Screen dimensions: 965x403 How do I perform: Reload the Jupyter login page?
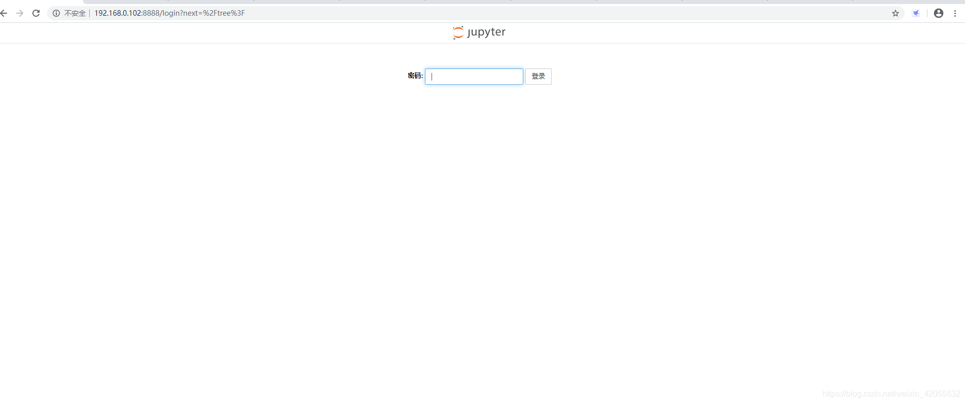[x=36, y=13]
